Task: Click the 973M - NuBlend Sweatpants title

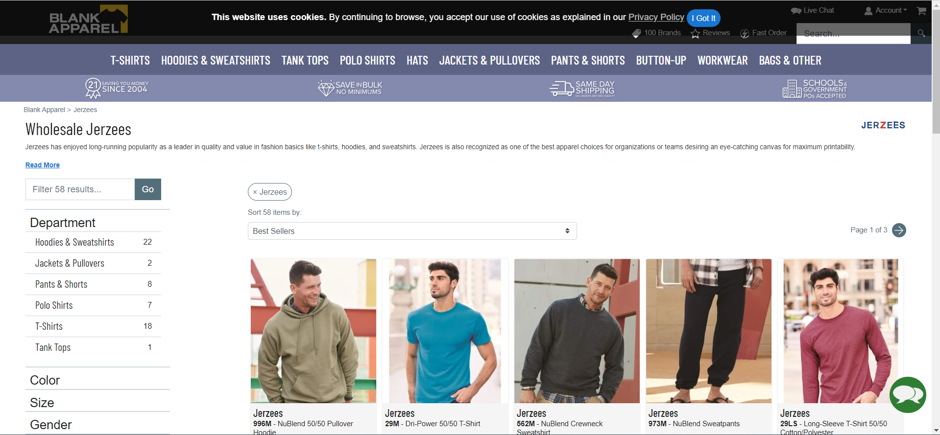Action: pos(694,424)
